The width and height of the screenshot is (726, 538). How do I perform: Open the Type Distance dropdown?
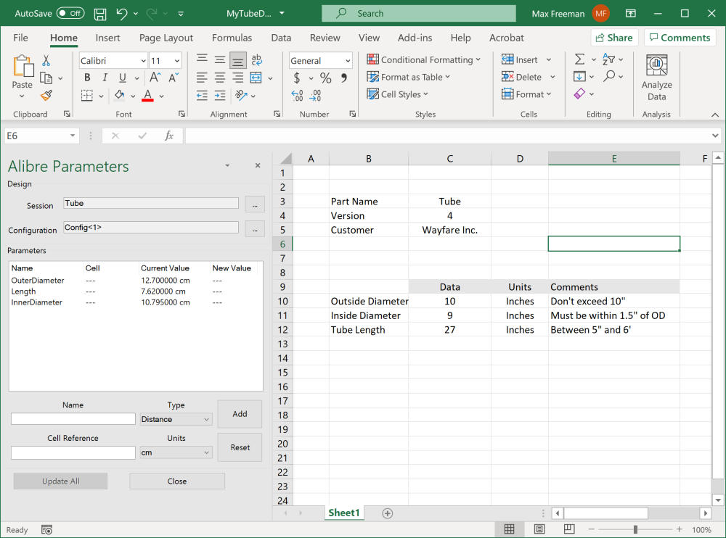(176, 419)
